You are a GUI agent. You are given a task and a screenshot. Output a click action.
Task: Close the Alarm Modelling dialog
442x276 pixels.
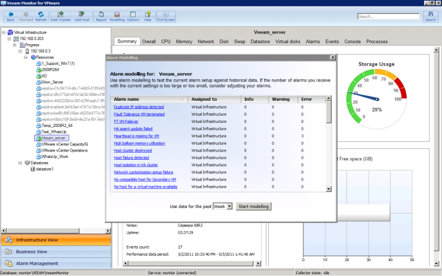pos(333,57)
